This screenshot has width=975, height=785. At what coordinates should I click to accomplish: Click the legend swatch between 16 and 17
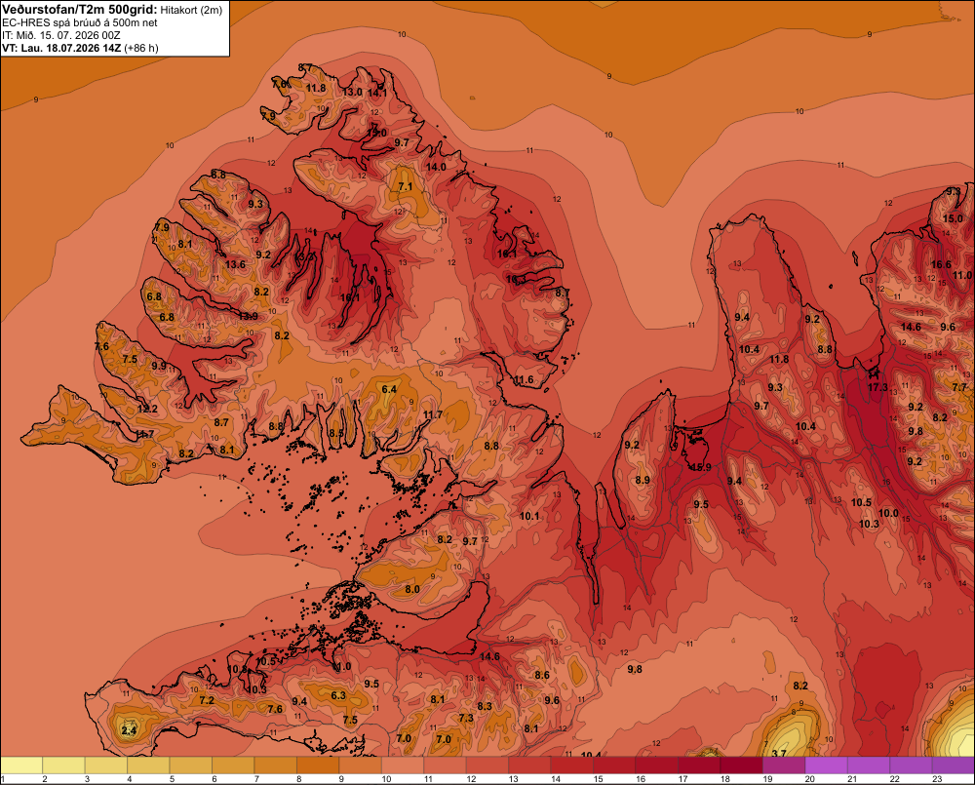656,765
